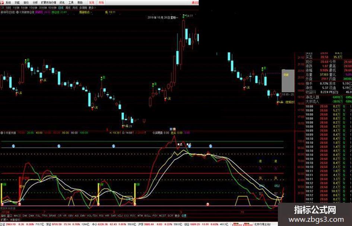Switch to the 分时 chart period
This screenshot has height=226, width=352.
tap(8, 8)
